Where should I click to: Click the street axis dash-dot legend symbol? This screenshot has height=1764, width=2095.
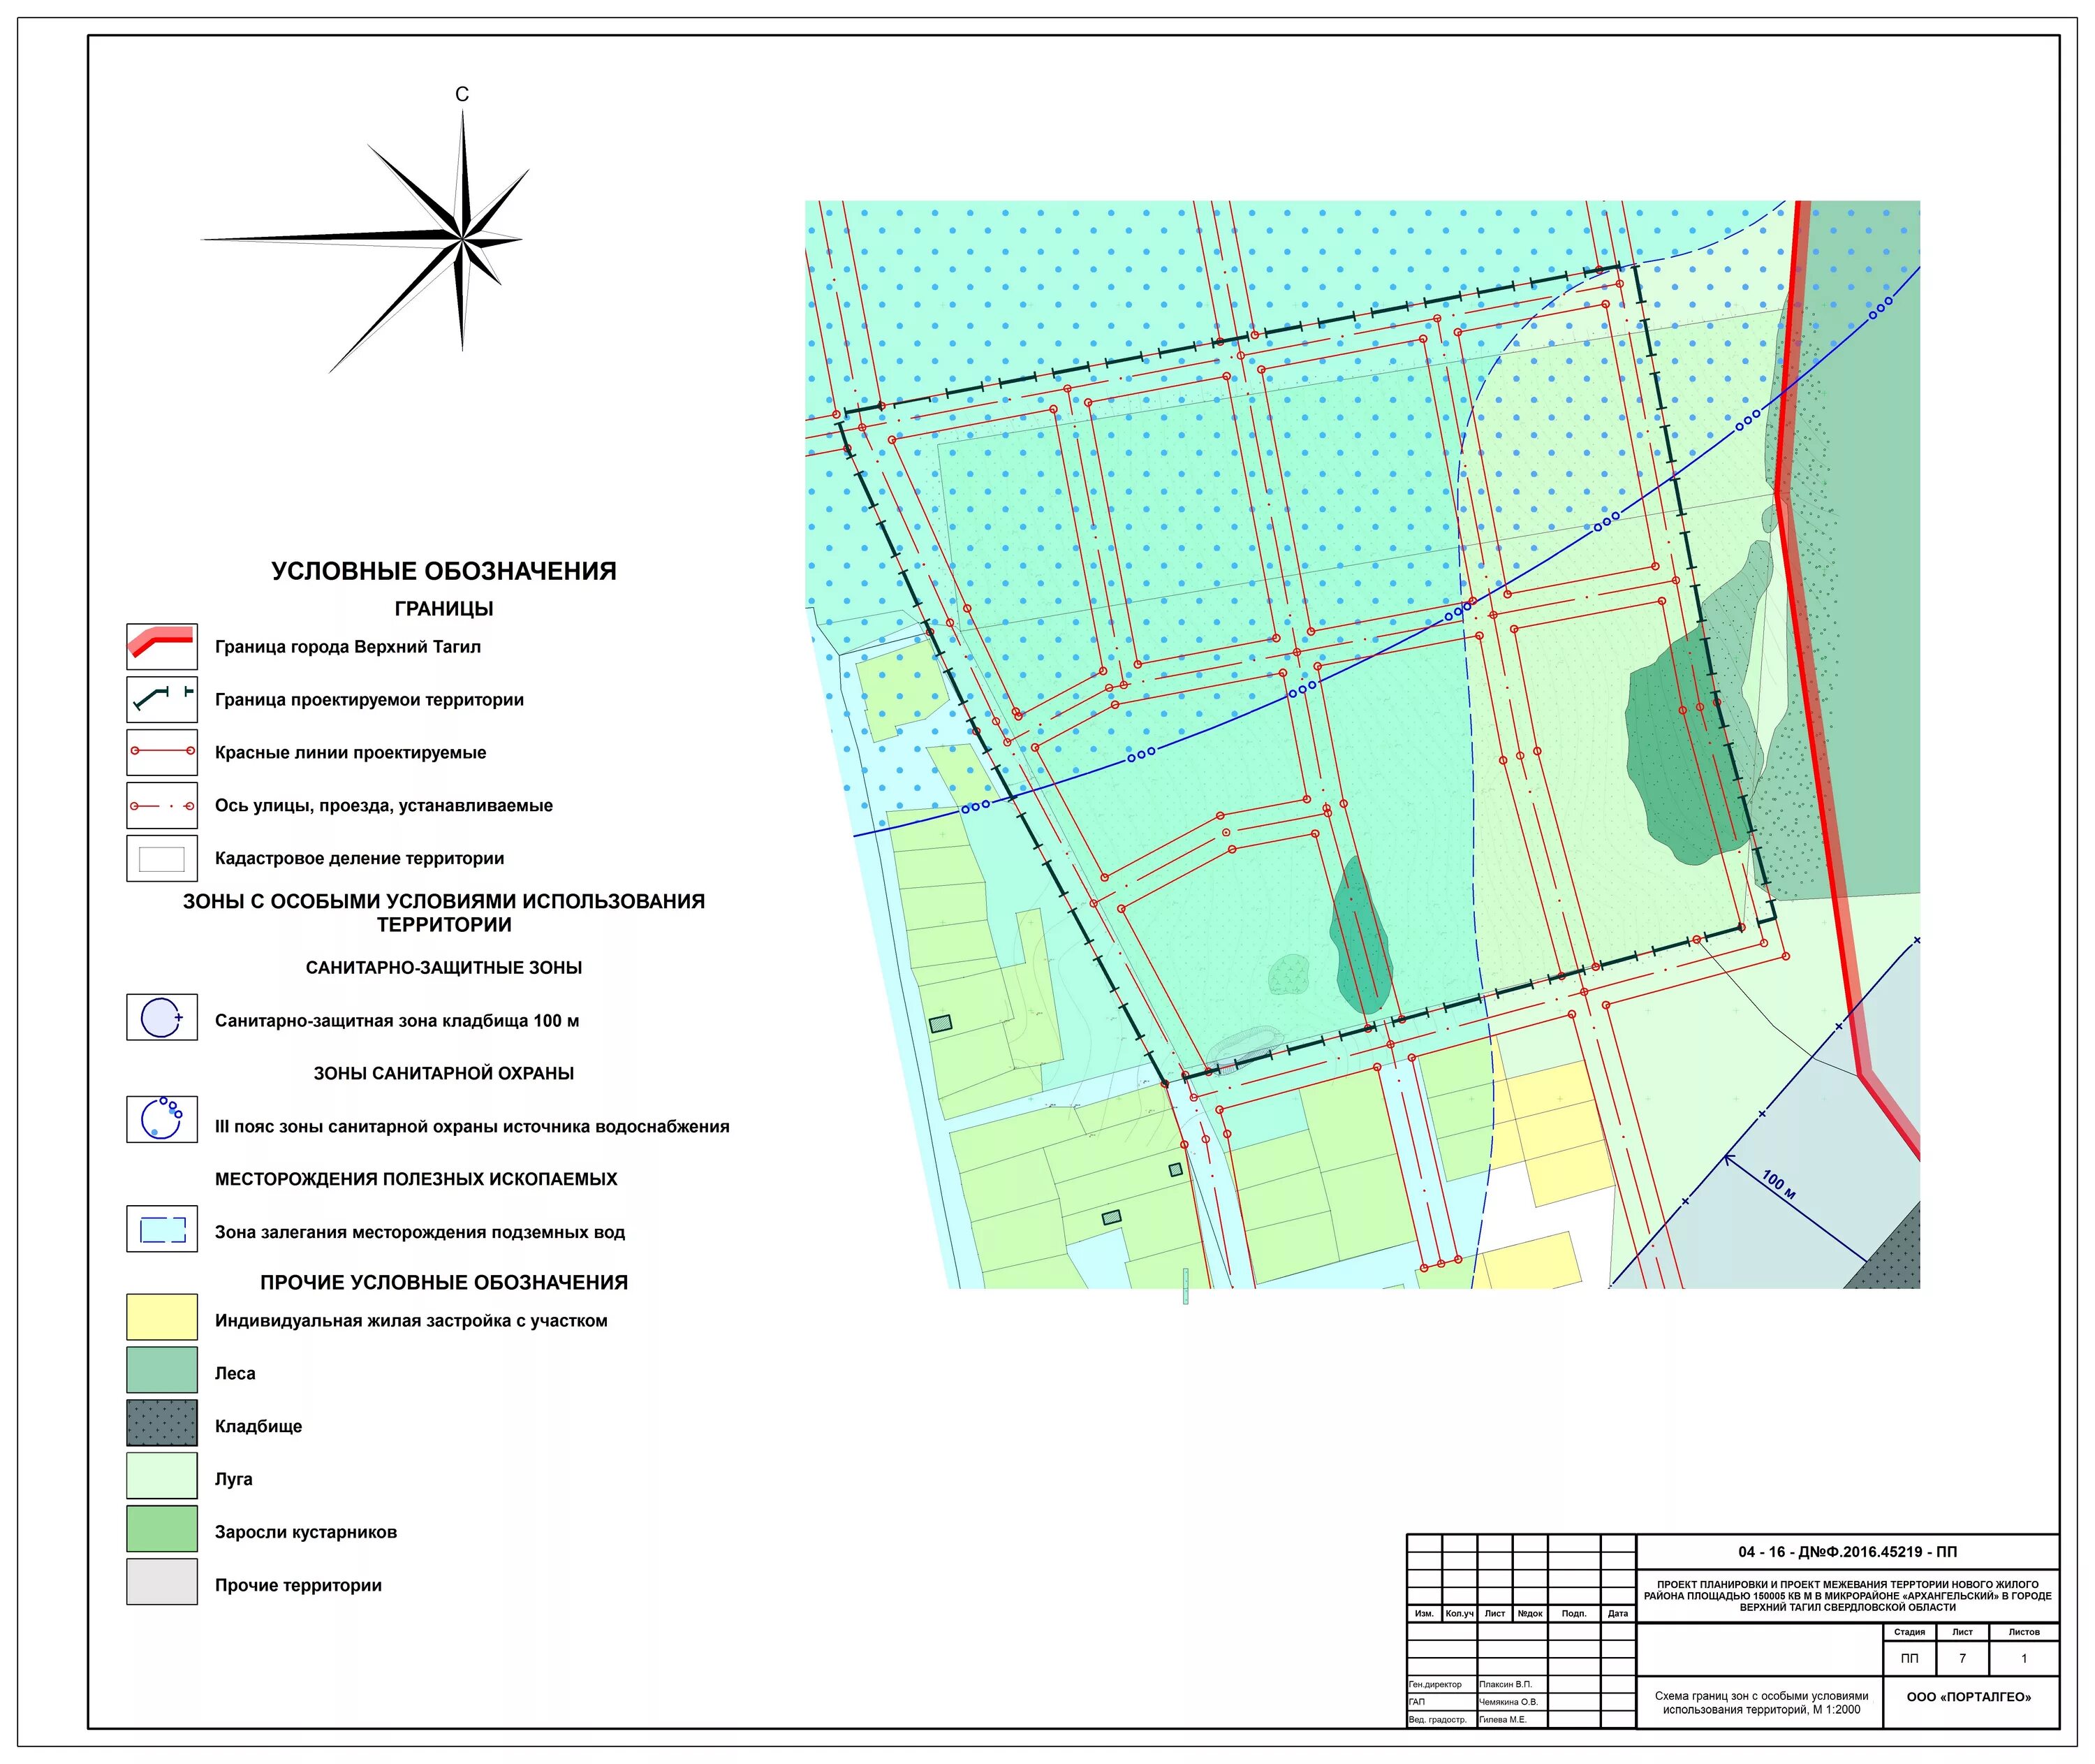click(162, 805)
